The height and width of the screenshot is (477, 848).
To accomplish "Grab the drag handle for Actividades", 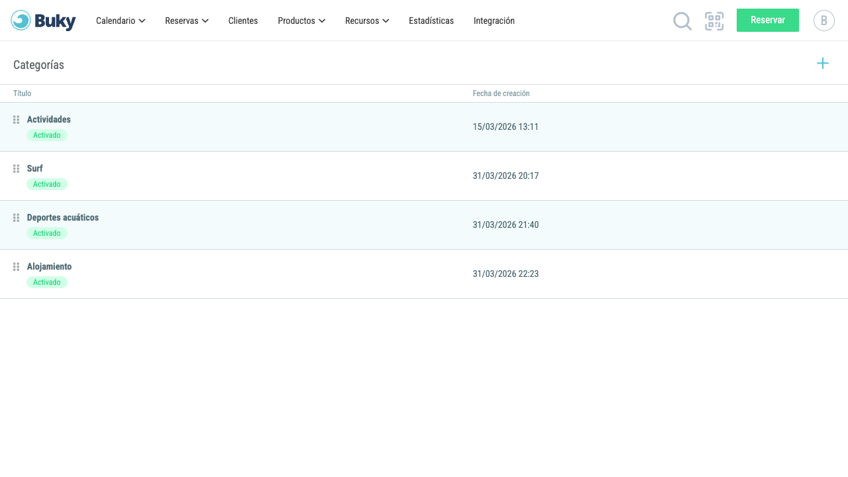I will pyautogui.click(x=17, y=119).
